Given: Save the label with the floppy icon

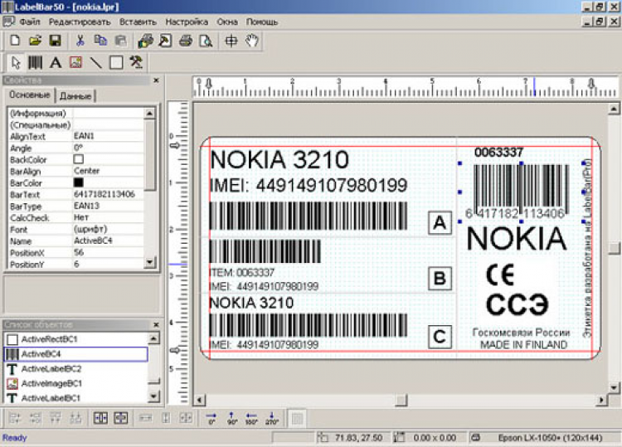Looking at the screenshot, I should pyautogui.click(x=55, y=41).
